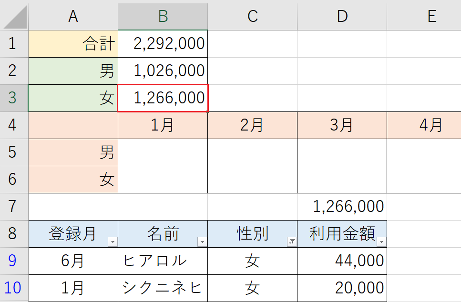Image resolution: width=461 pixels, height=302 pixels.
Task: Select the name シクニネヒ
Action: click(163, 288)
